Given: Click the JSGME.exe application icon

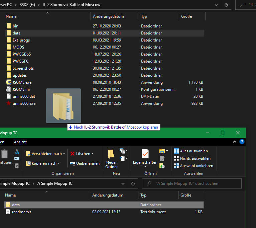Looking at the screenshot, I should 9,82.
